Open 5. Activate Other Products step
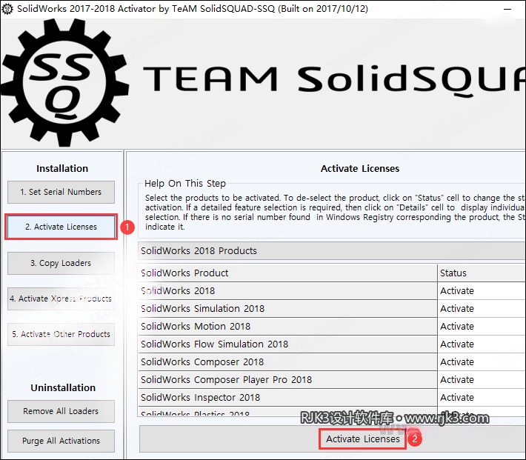The width and height of the screenshot is (526, 460). (61, 334)
